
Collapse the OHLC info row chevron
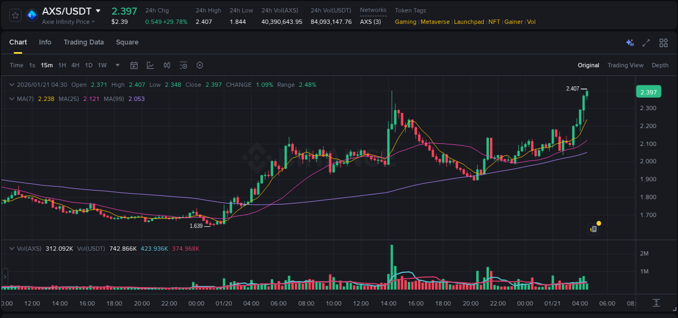click(x=11, y=85)
